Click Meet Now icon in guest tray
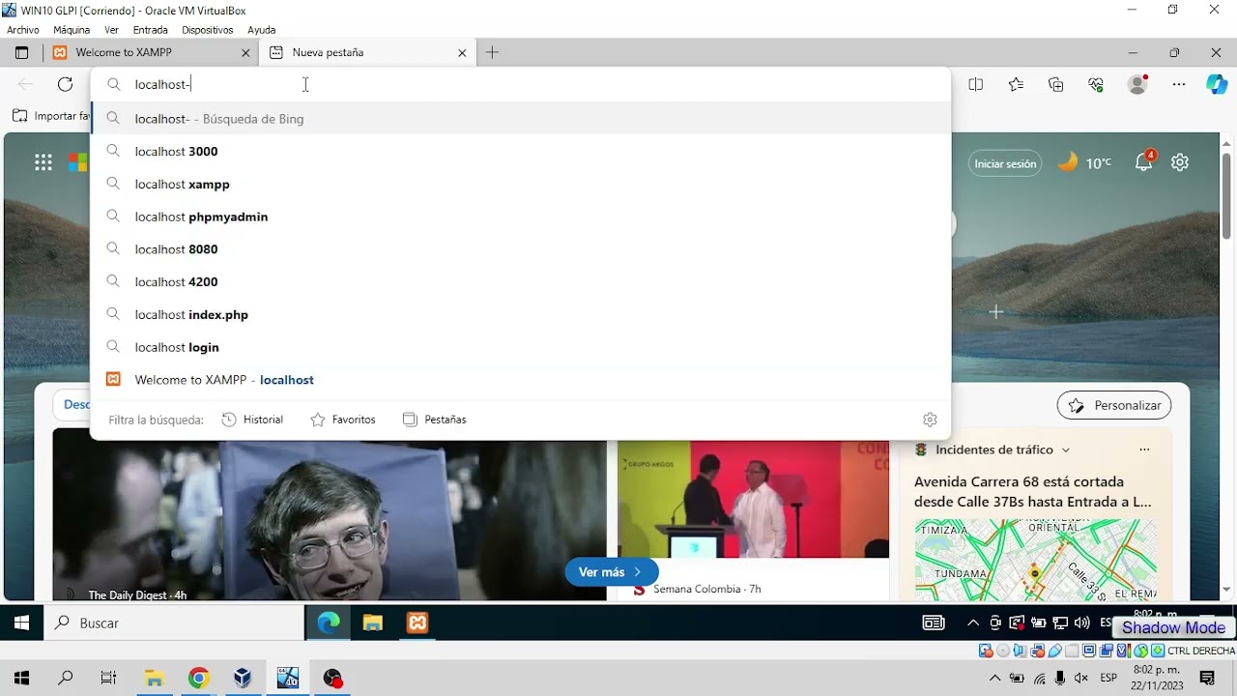 pyautogui.click(x=995, y=623)
